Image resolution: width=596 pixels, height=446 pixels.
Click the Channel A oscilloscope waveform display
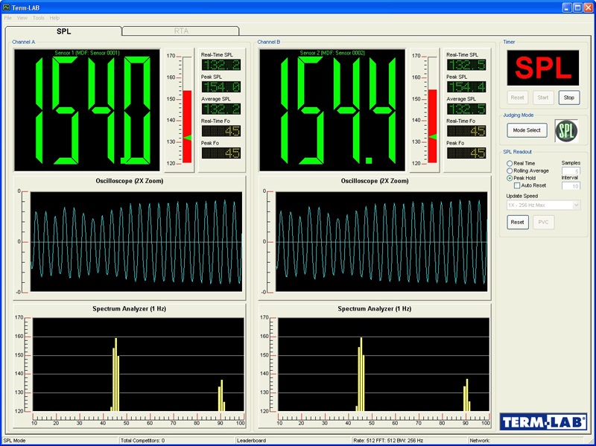point(136,240)
